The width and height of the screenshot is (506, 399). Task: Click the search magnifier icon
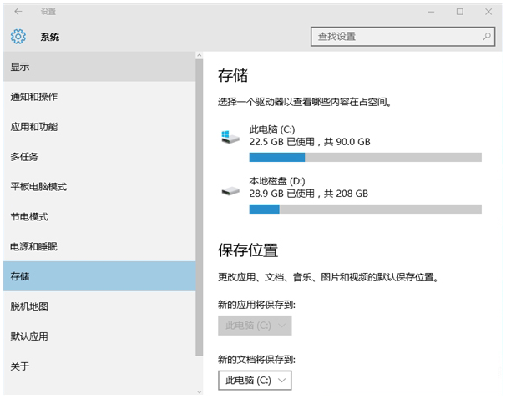487,37
